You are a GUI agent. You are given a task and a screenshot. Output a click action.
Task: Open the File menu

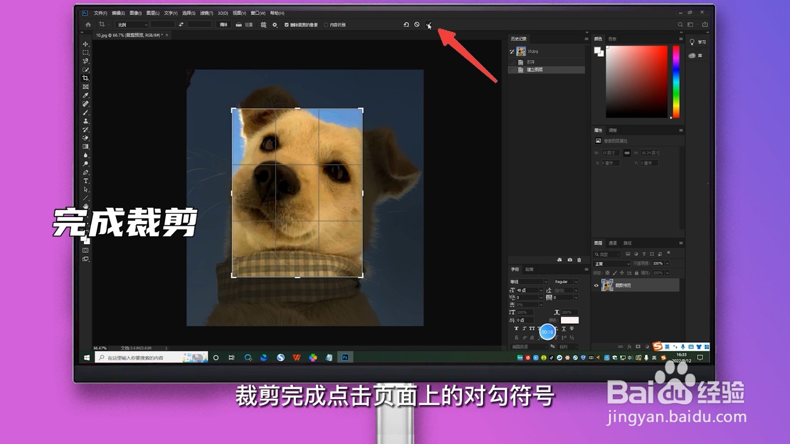pos(100,13)
